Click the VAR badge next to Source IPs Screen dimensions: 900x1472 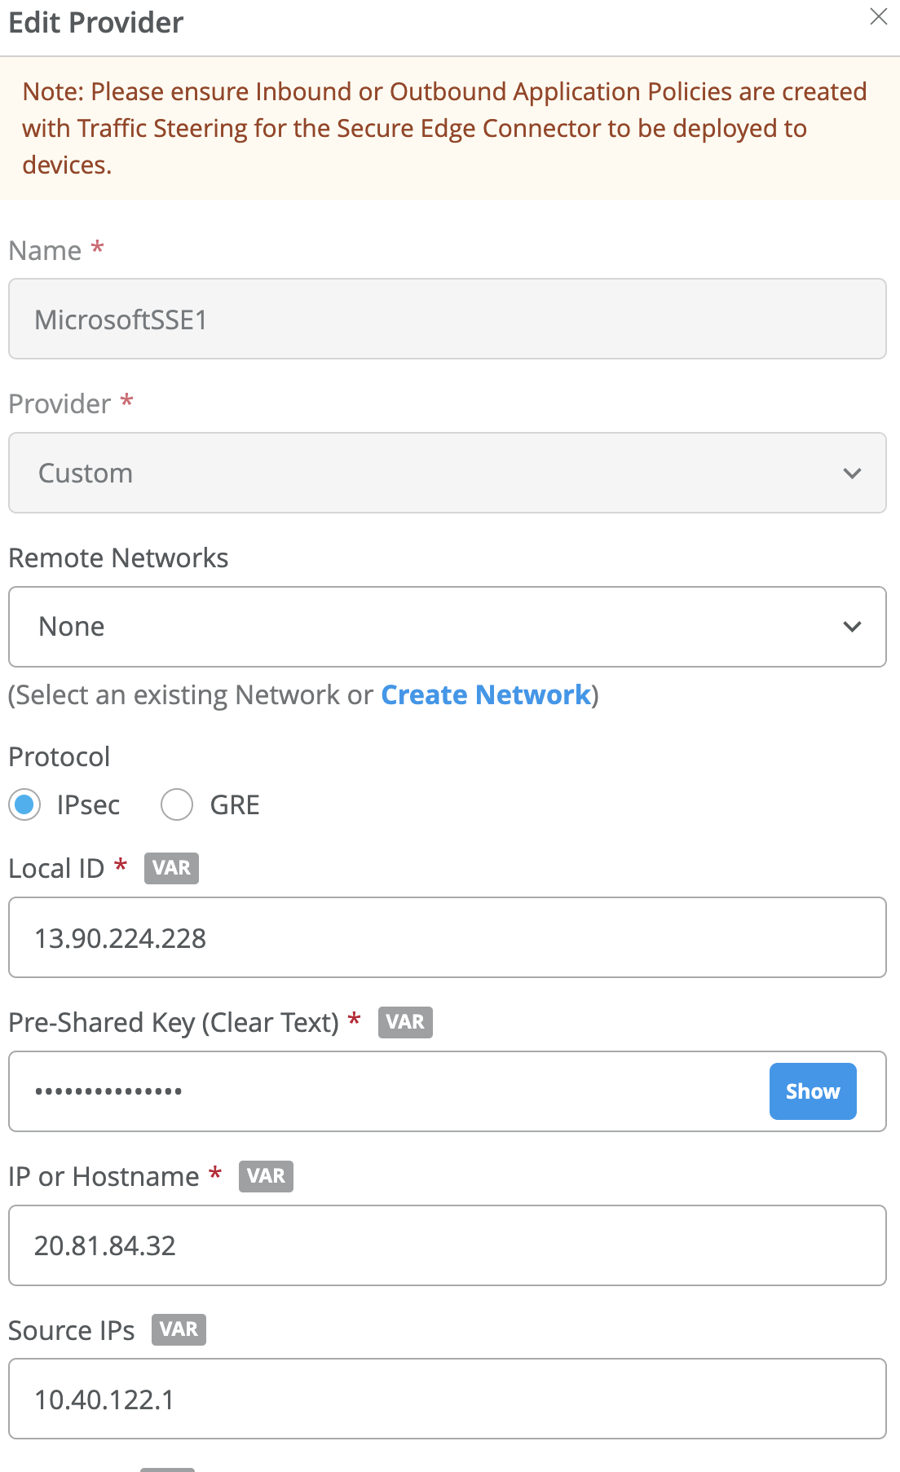179,1329
